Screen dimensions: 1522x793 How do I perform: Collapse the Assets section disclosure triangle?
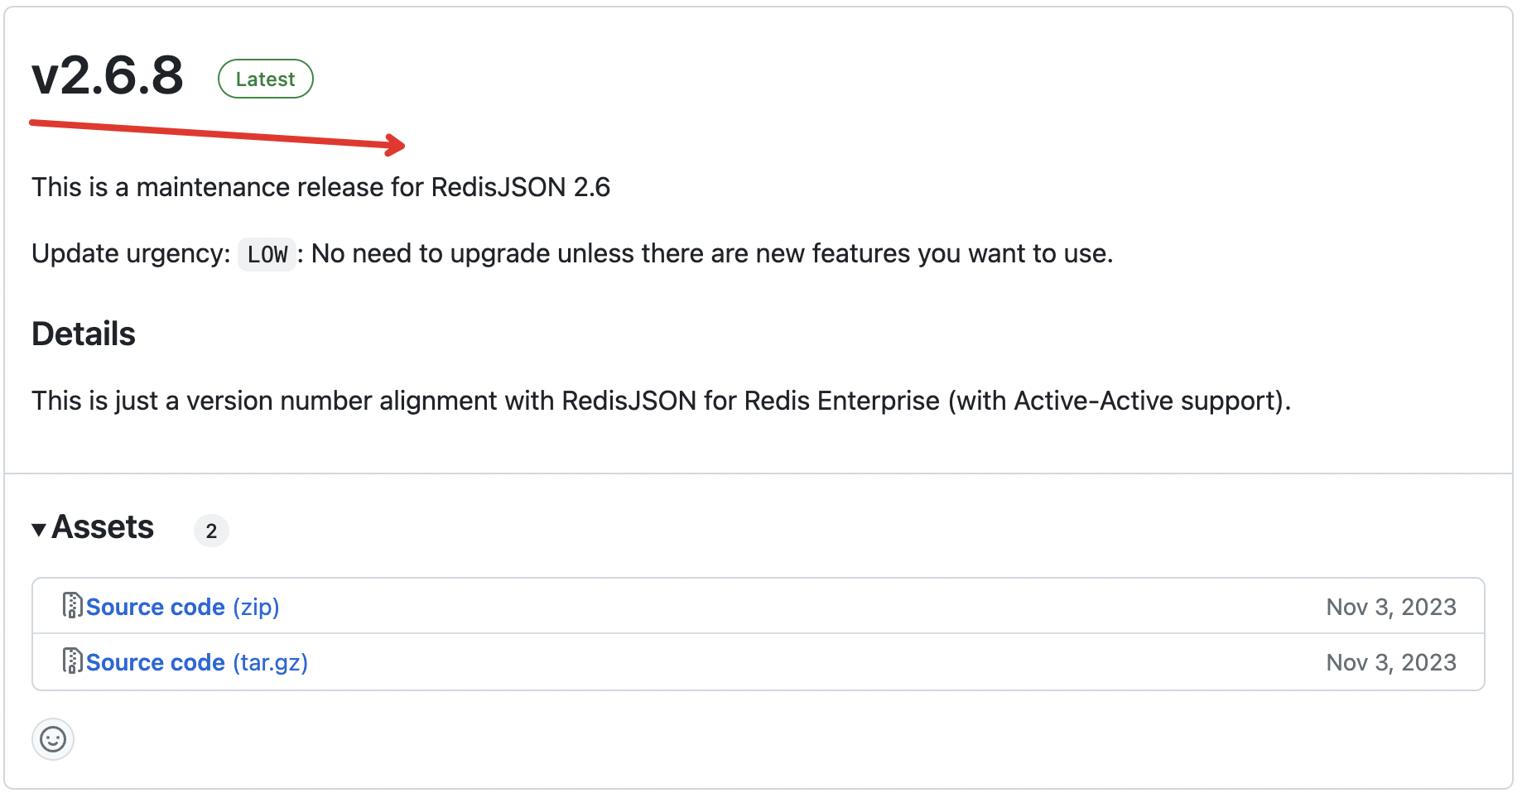(x=39, y=530)
